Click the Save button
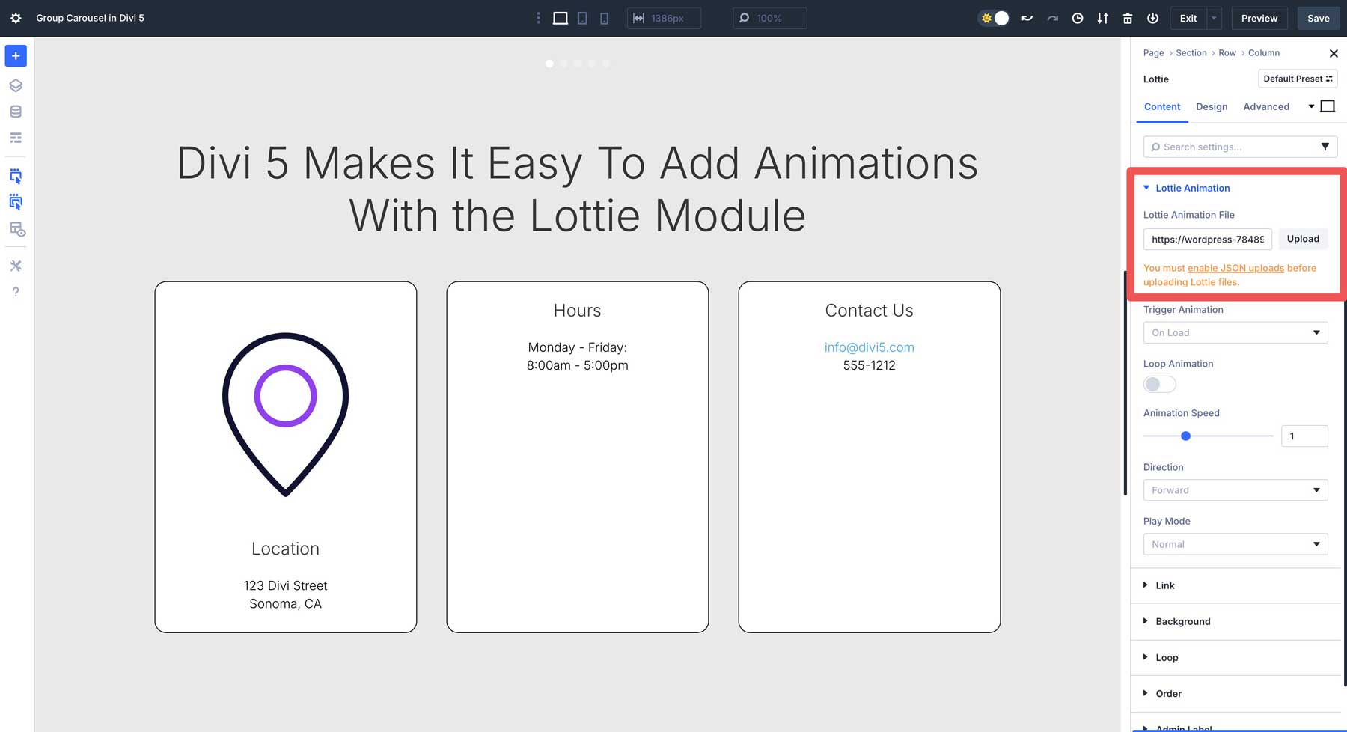1347x732 pixels. [1318, 18]
